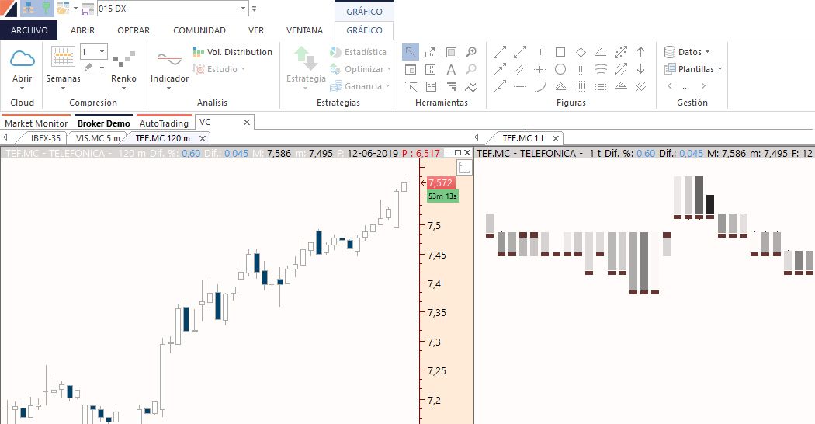This screenshot has width=815, height=424.
Task: Toggle the scale icon at chart's top-right corner
Action: [464, 167]
